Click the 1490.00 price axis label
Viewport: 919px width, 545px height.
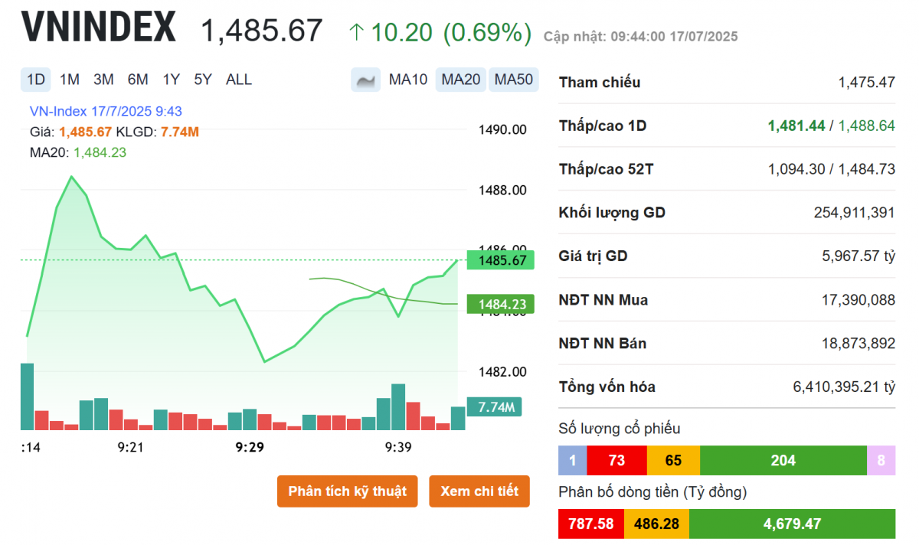coord(502,129)
